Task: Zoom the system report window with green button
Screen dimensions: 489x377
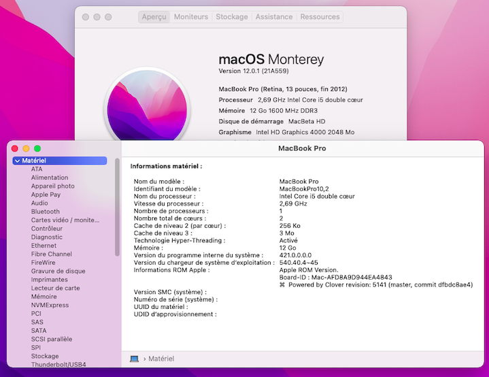Action: pyautogui.click(x=37, y=149)
